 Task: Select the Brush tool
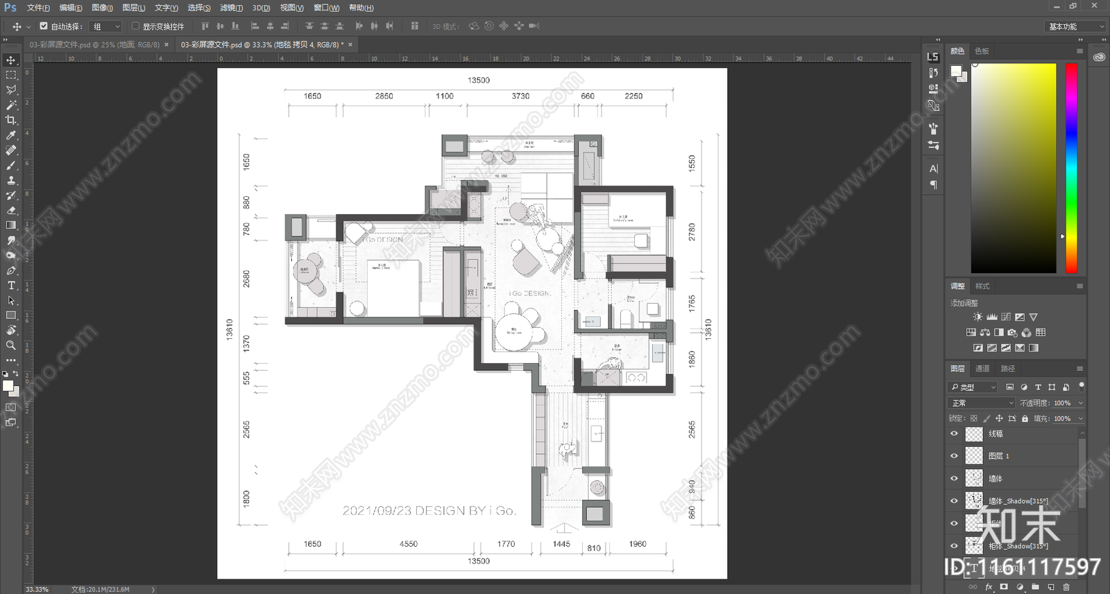click(x=11, y=165)
